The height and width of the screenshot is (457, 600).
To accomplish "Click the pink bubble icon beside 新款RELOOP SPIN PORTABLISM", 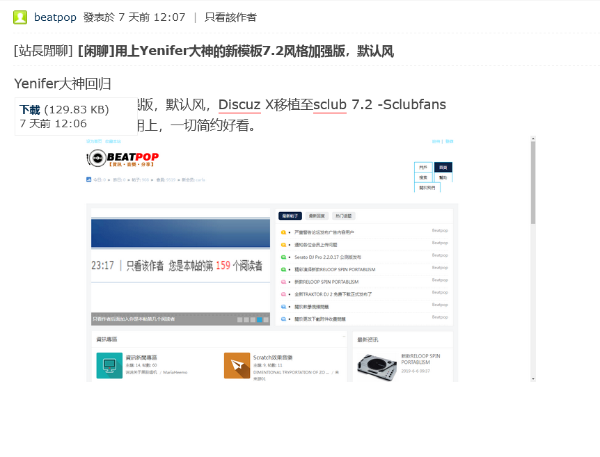I will tap(284, 282).
